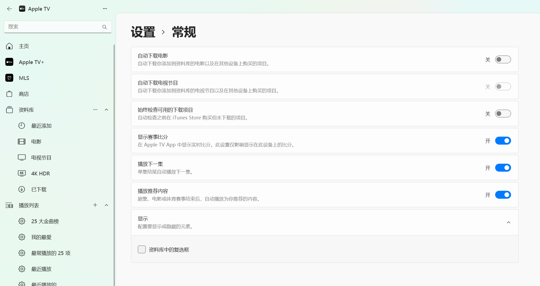The width and height of the screenshot is (540, 286).
Task: Check 资料库中的复选框 checkbox
Action: 142,249
